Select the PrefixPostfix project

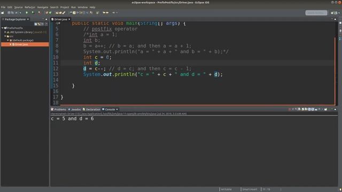(x=15, y=28)
